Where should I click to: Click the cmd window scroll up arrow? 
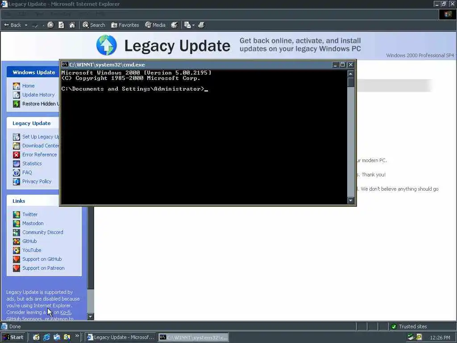[x=351, y=74]
